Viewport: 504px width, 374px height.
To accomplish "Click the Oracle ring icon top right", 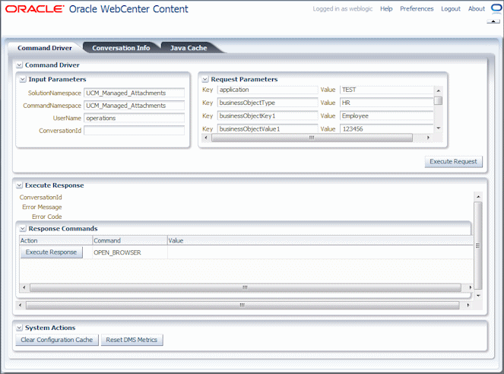I will click(496, 8).
